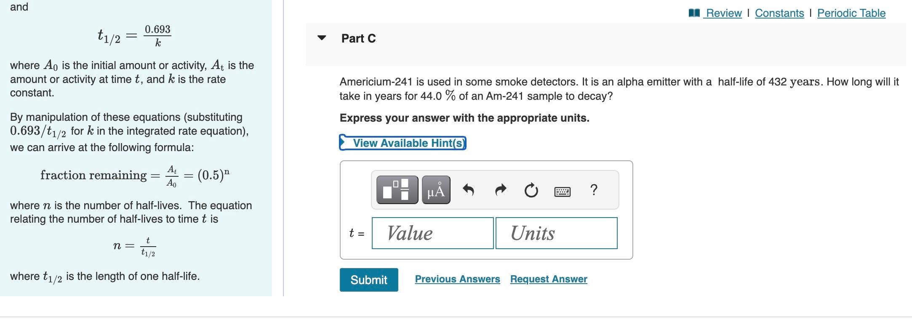Screen dimensions: 912x319
Task: Expand View Available Hint(s)
Action: [x=403, y=143]
